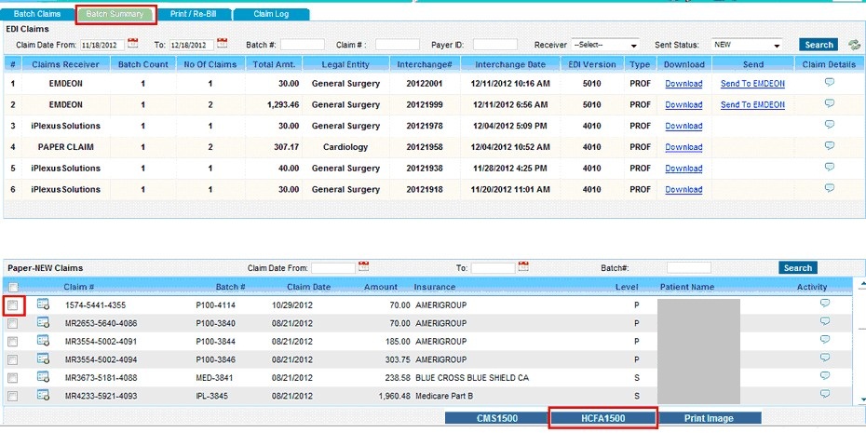This screenshot has width=866, height=433.
Task: Download iPlexusSolutions batch 20121938
Action: coord(683,169)
